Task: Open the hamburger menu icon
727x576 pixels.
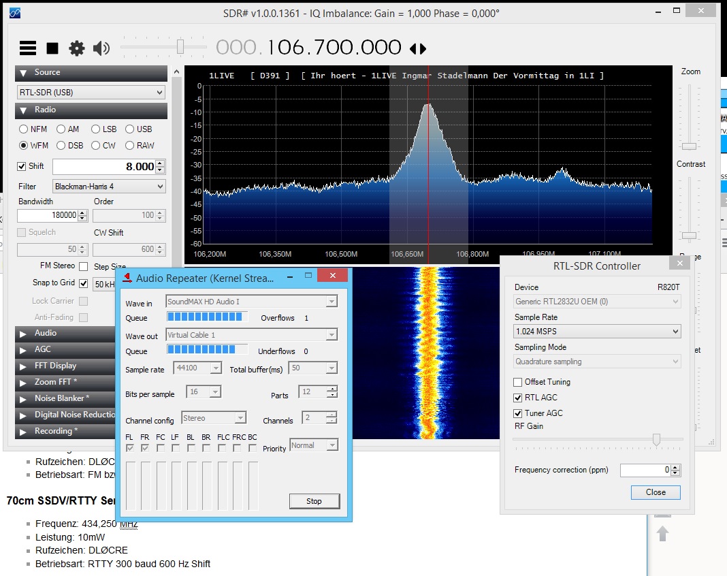Action: (27, 48)
